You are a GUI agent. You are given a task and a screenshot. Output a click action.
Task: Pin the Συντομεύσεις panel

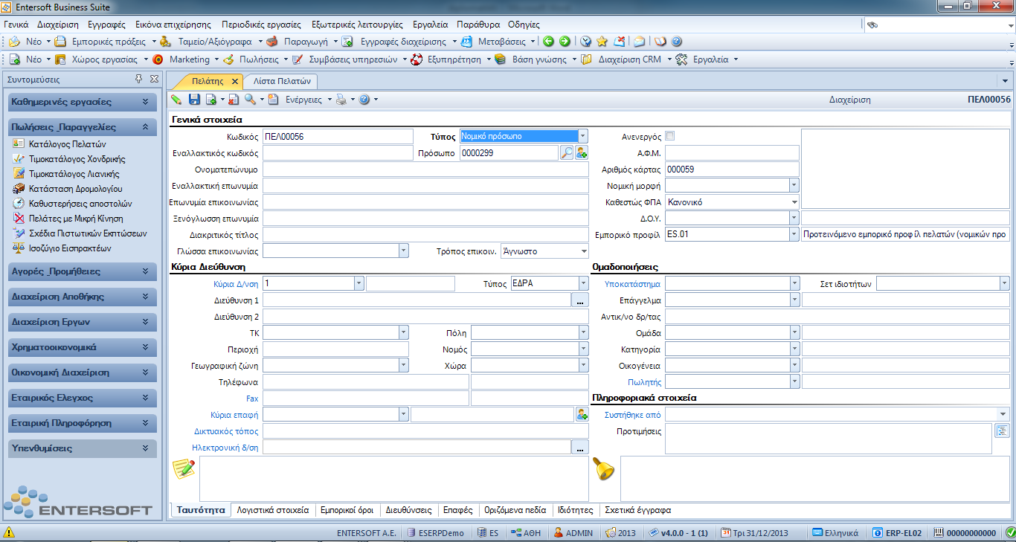tap(138, 79)
